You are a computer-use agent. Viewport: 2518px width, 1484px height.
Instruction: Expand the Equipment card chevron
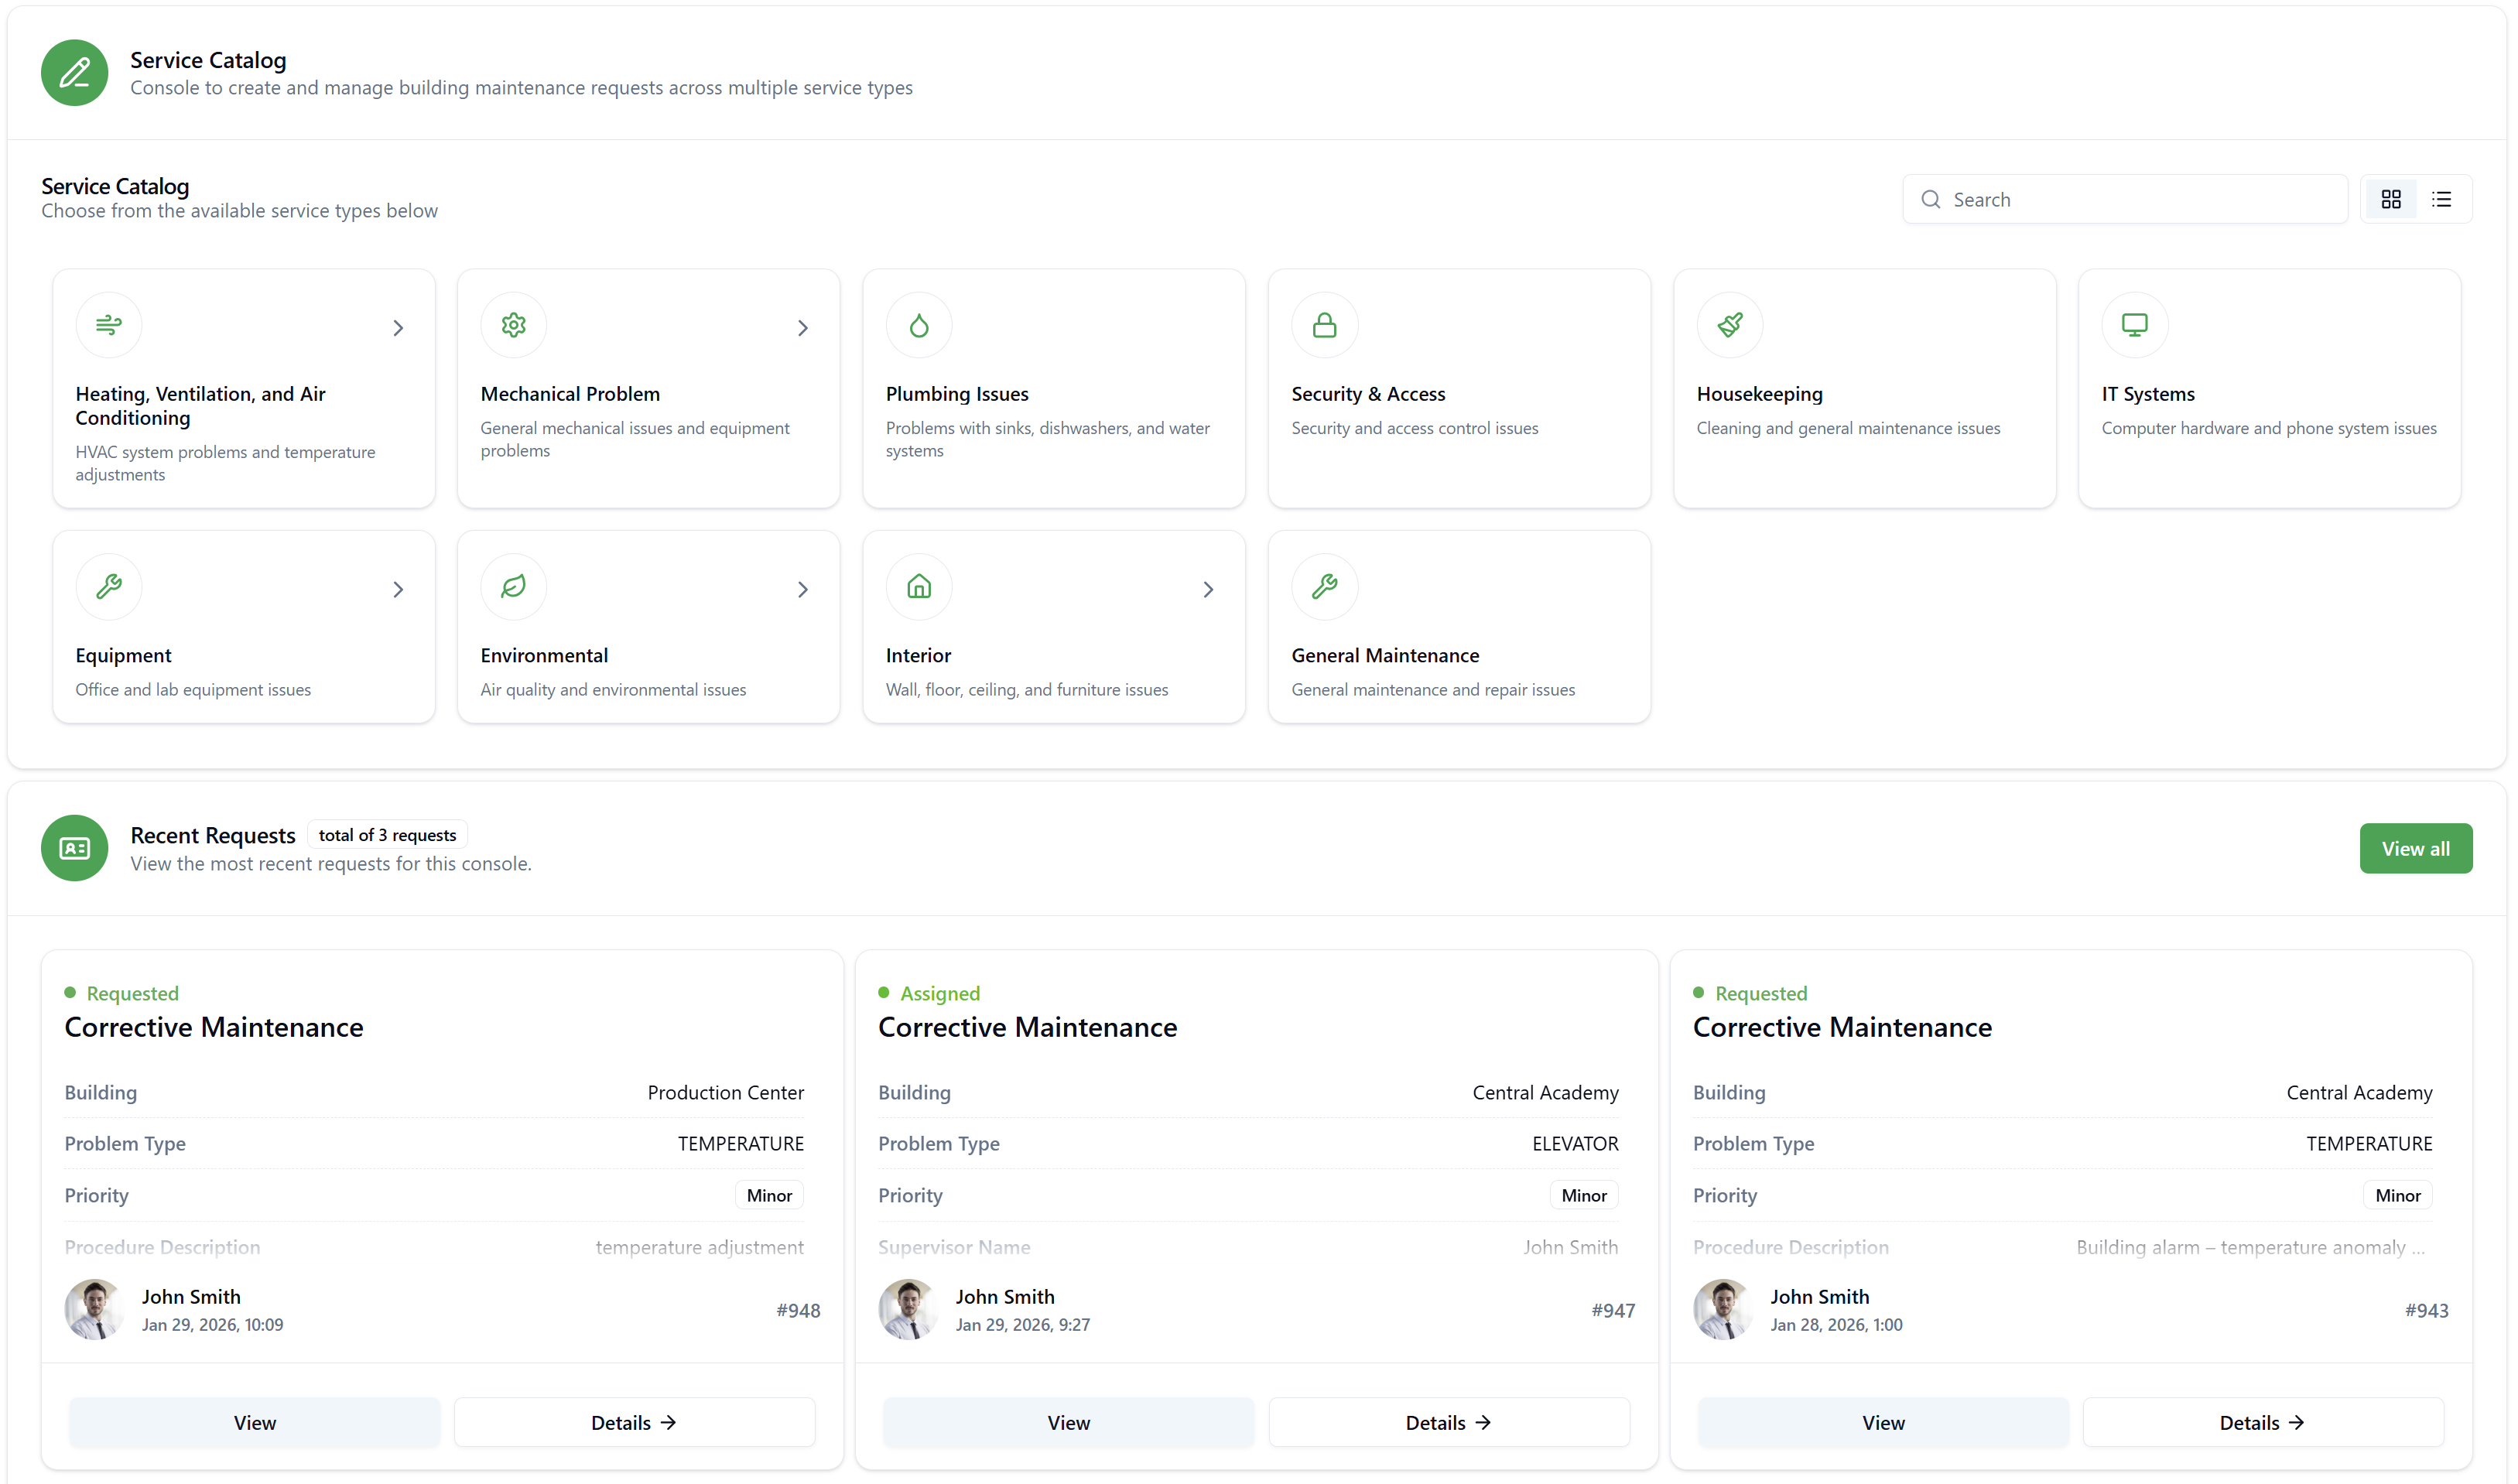tap(398, 590)
